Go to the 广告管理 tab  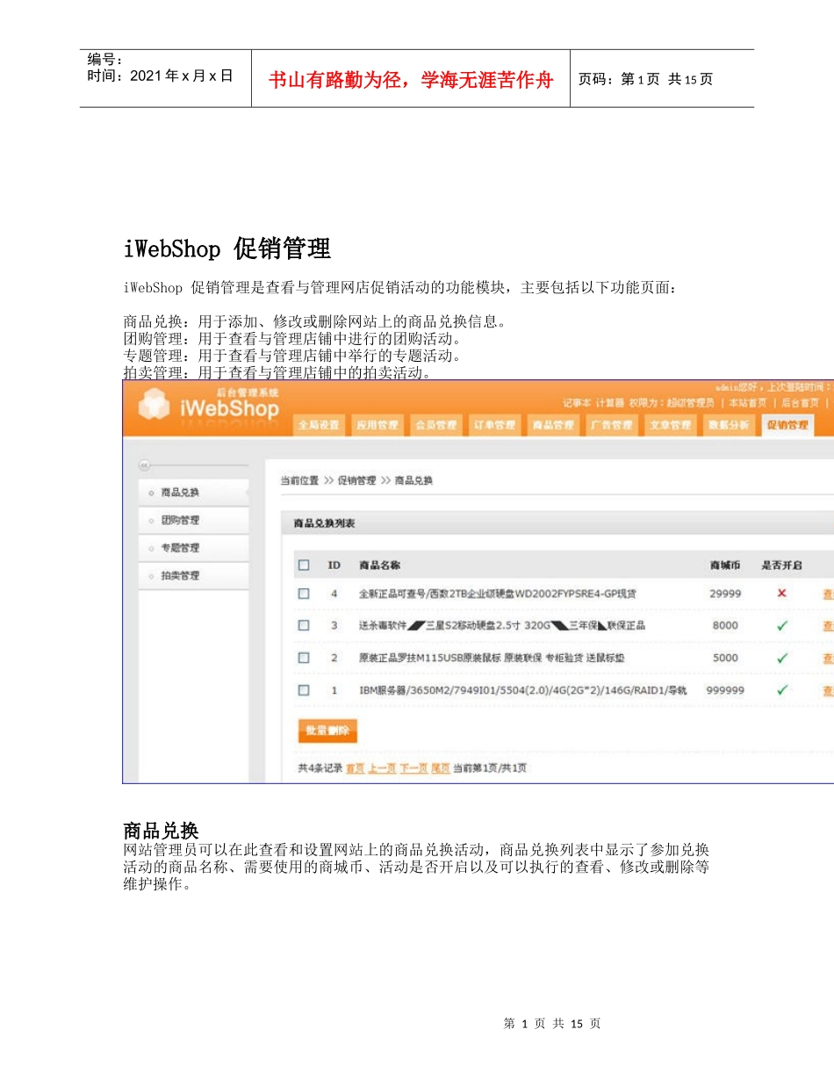point(611,425)
